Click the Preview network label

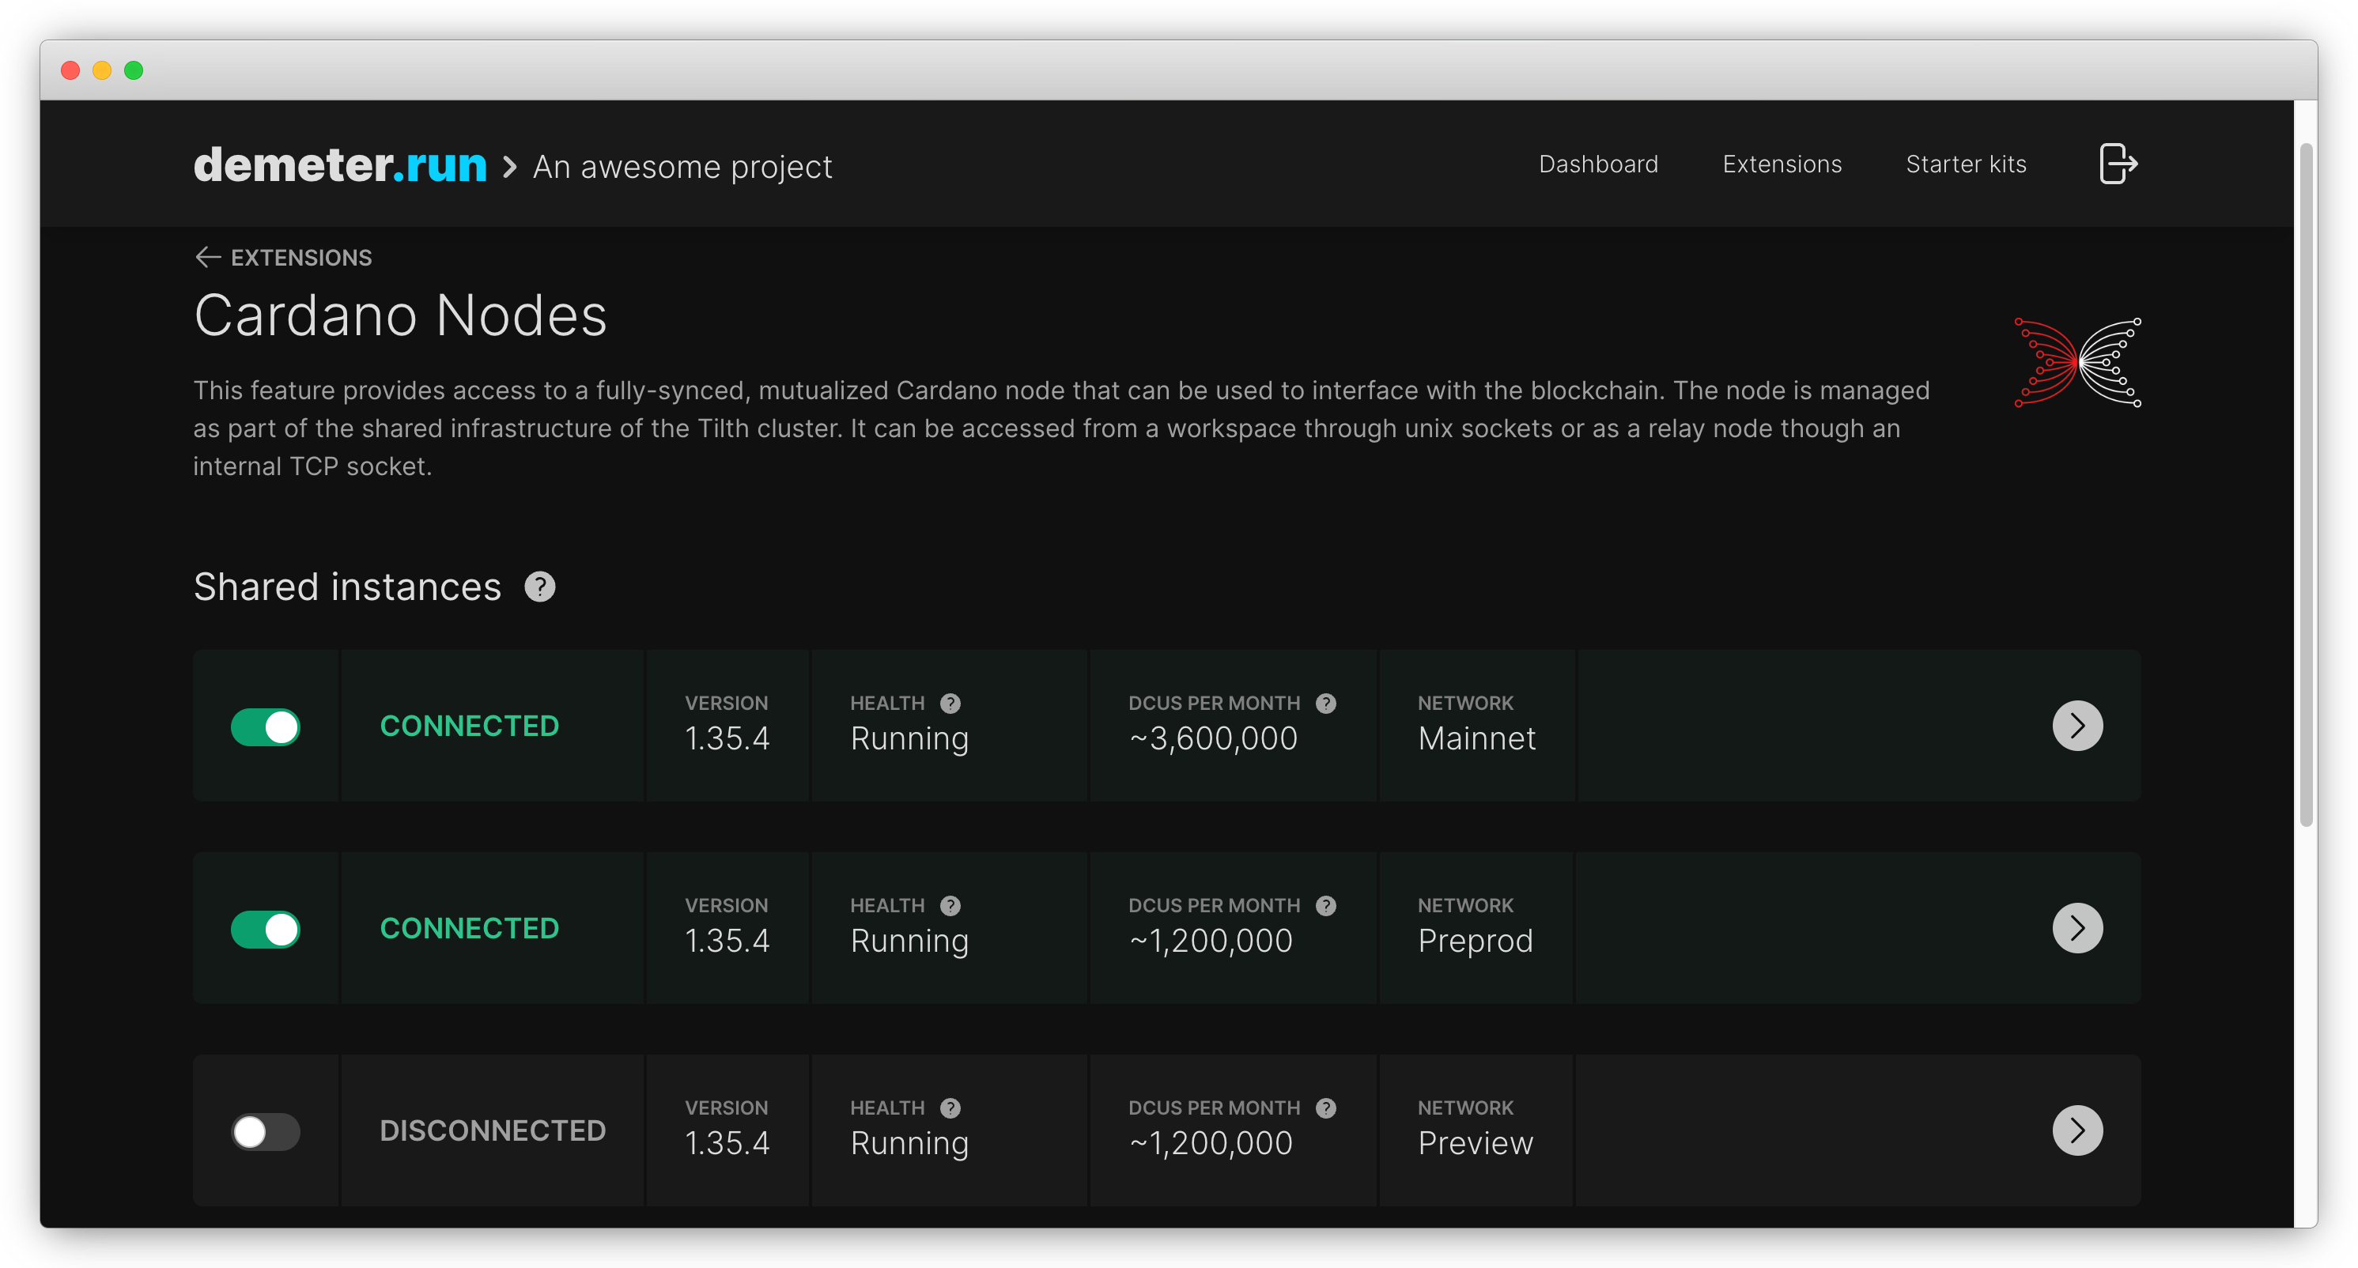[1475, 1144]
